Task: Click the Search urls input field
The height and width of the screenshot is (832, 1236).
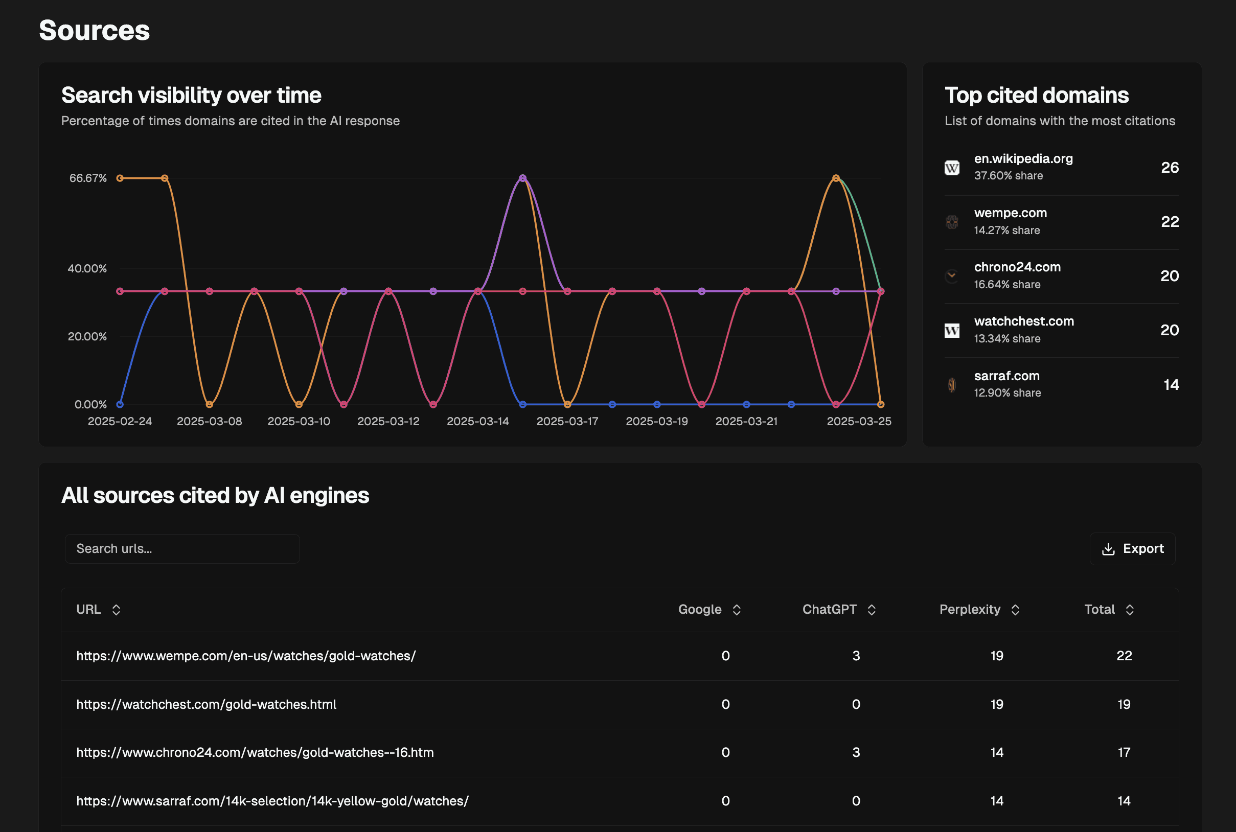Action: 181,549
